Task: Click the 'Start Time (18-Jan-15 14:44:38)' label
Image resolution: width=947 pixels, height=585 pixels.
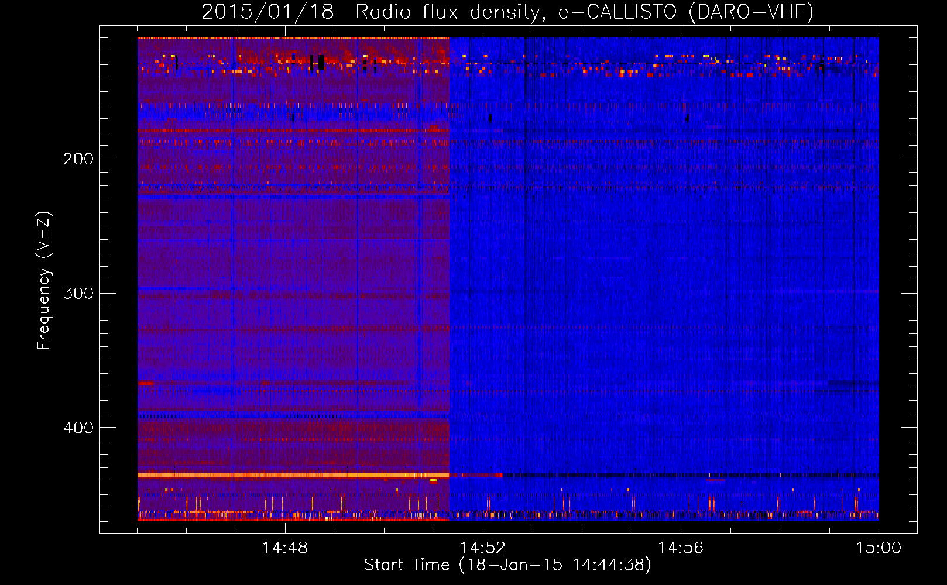Action: tap(507, 565)
